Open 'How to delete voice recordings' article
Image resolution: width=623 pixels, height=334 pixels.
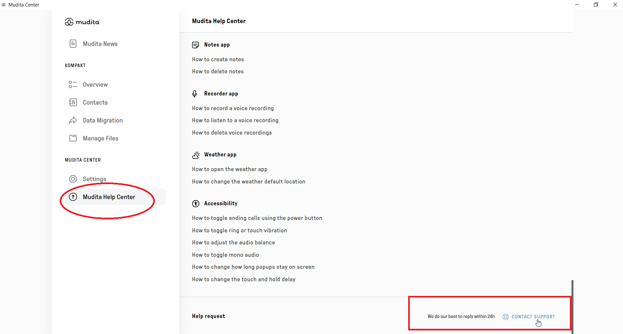coord(232,133)
